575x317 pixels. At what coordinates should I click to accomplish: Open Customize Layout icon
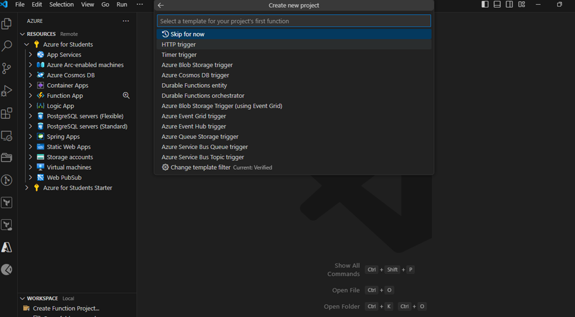[521, 4]
